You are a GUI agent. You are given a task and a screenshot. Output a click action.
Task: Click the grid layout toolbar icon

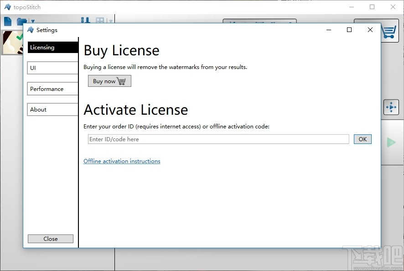click(100, 20)
